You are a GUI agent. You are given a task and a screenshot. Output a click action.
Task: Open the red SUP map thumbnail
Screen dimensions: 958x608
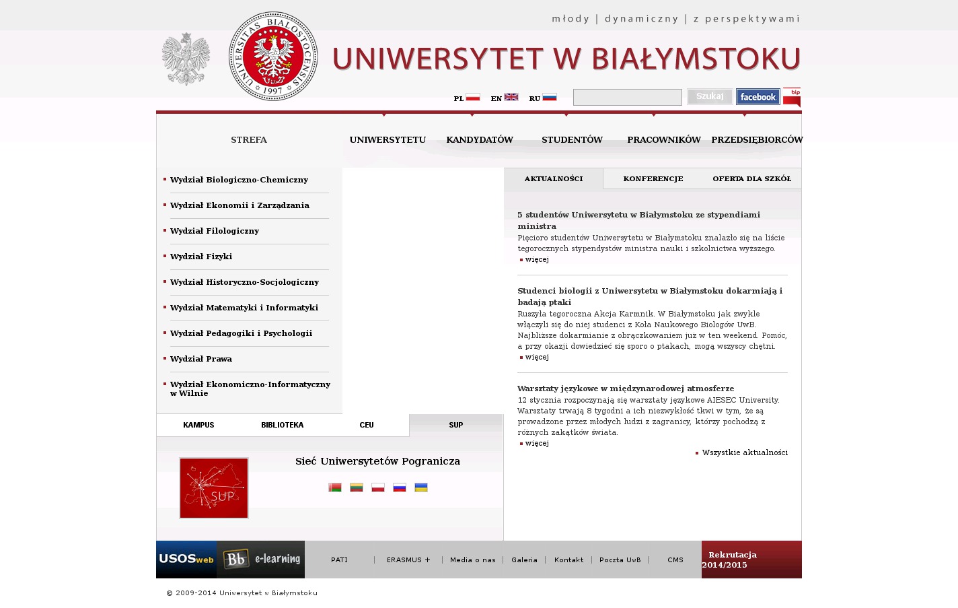coord(214,488)
